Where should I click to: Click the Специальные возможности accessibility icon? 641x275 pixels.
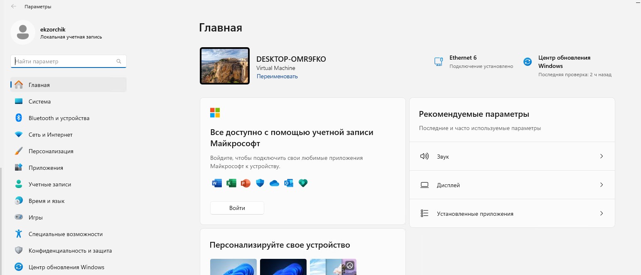tap(18, 234)
